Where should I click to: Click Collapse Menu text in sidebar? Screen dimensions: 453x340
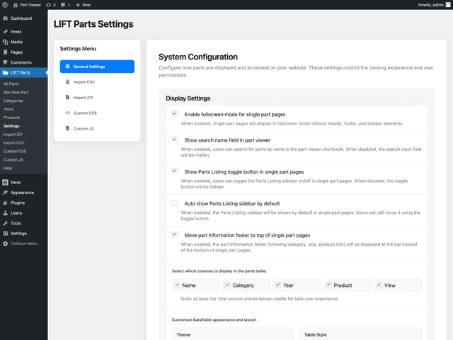coord(24,244)
